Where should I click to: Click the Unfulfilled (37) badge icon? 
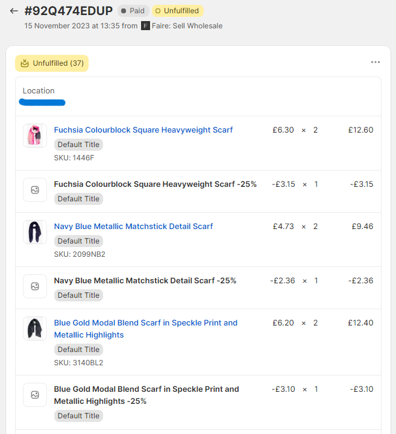click(x=25, y=63)
